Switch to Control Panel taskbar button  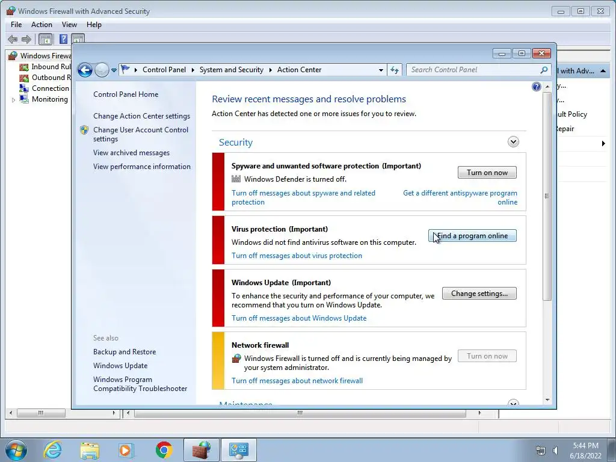(x=238, y=450)
